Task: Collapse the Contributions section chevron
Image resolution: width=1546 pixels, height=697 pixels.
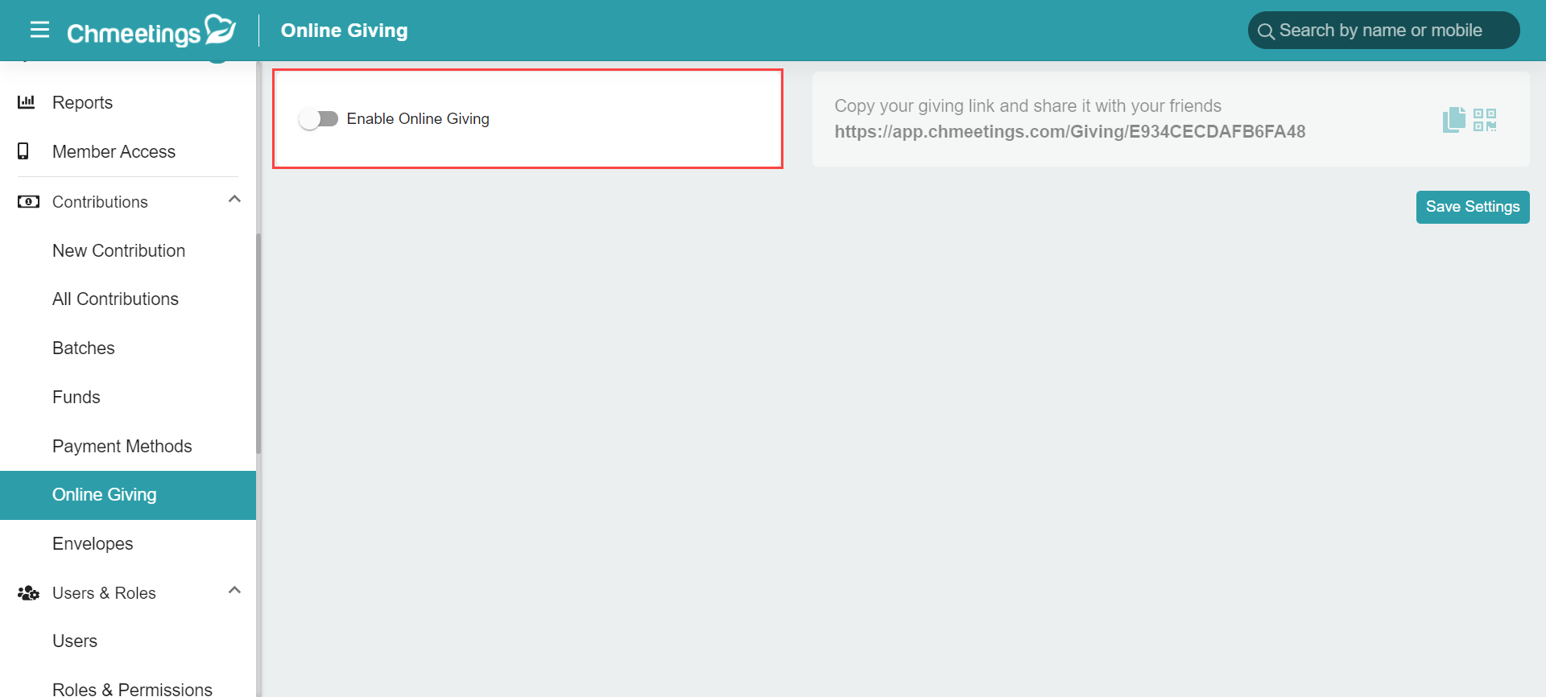Action: [x=234, y=199]
